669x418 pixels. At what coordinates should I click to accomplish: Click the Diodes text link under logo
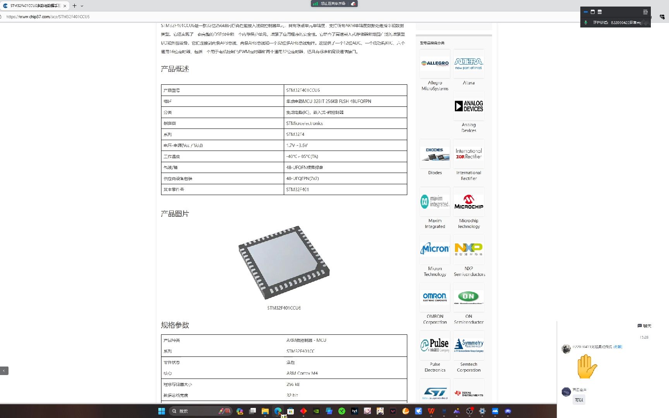point(435,173)
